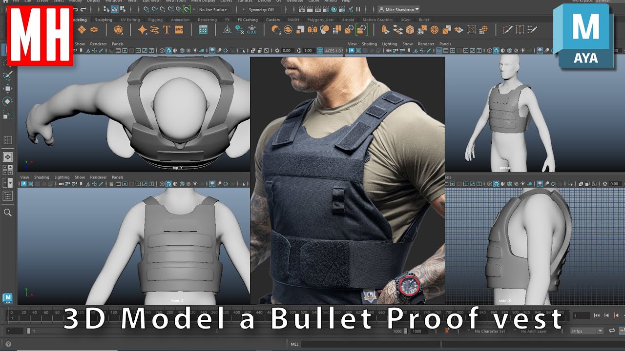
Task: Select the Quad Draw pencil icon
Action: tap(532, 30)
